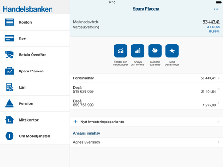Tap the Pension pyramid icon
Screen dimensions: 223x167
[x=9, y=103]
